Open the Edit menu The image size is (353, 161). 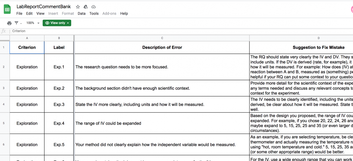point(29,14)
